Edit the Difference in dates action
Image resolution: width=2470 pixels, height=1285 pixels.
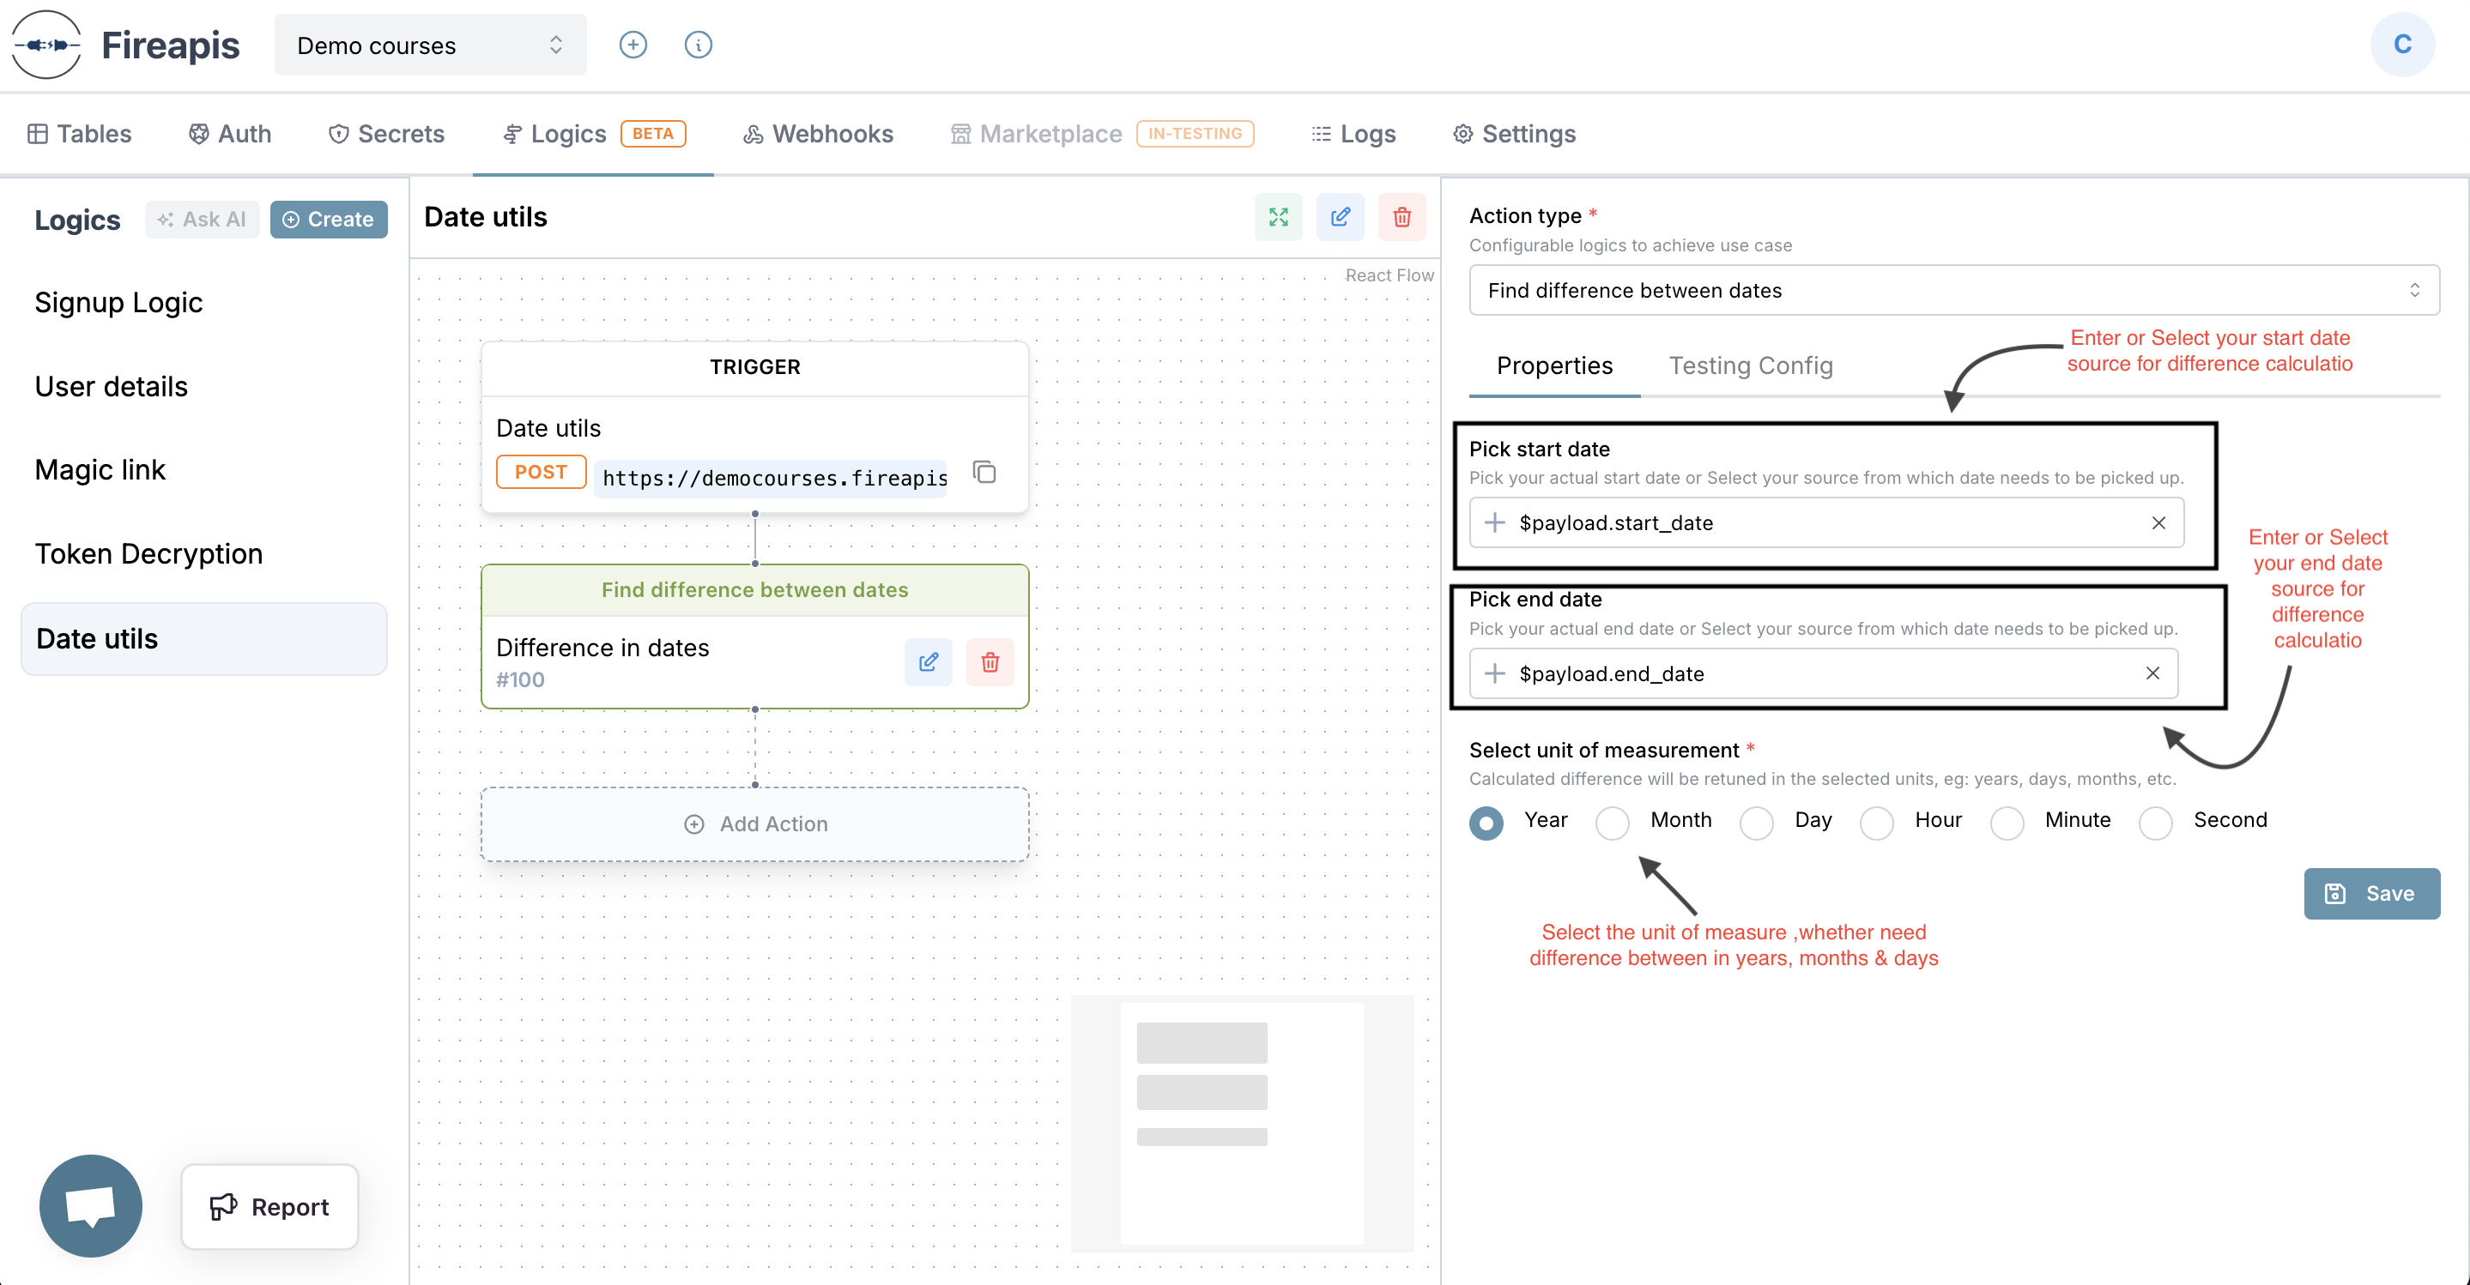(927, 662)
